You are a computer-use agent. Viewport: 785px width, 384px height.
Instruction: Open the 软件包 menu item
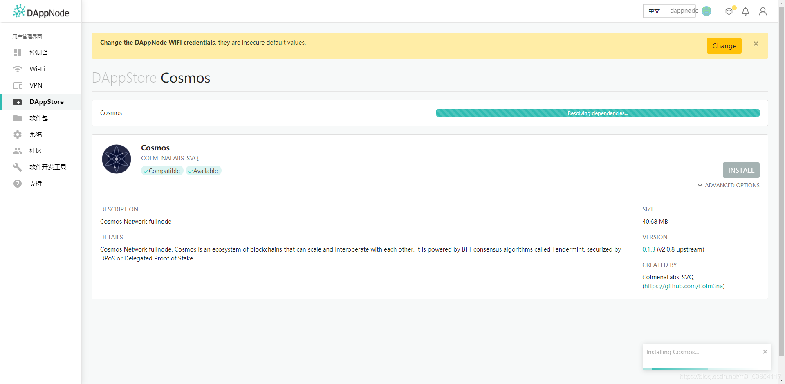(42, 118)
